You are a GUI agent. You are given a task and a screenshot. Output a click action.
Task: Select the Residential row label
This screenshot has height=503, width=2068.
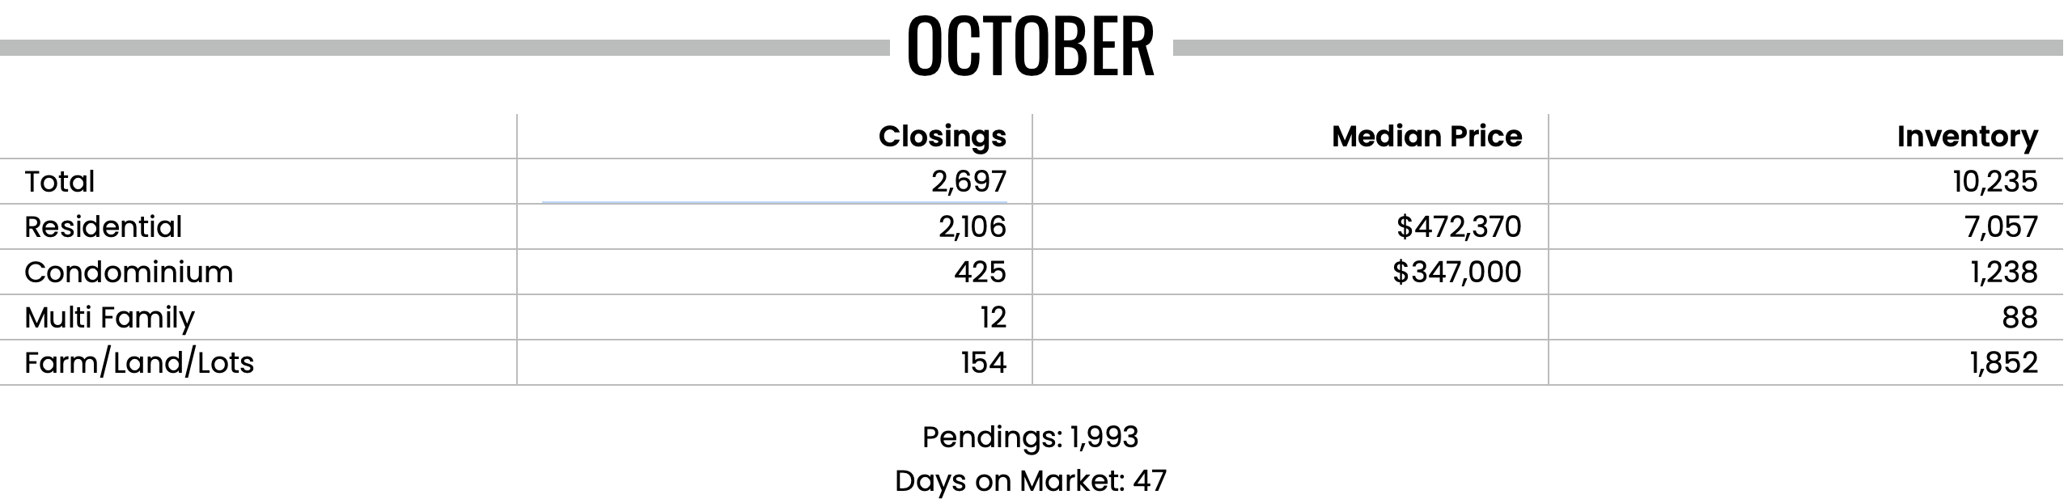pos(104,226)
